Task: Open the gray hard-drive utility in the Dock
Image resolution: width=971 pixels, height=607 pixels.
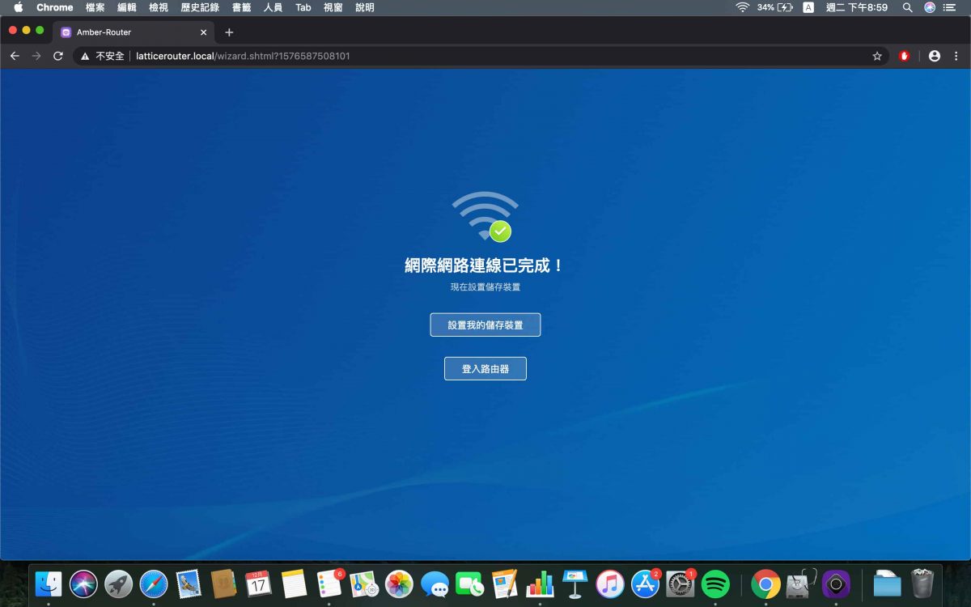Action: point(801,584)
